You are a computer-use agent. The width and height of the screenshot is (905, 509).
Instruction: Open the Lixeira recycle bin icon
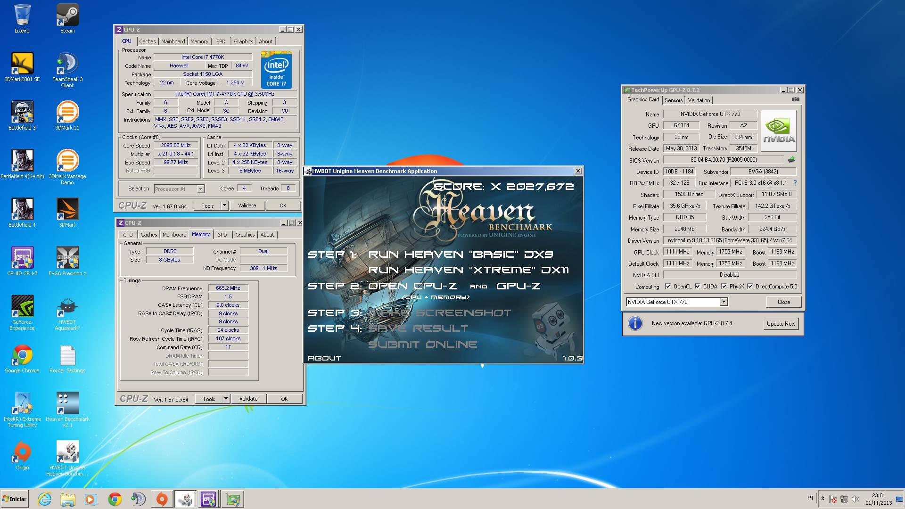coord(22,19)
